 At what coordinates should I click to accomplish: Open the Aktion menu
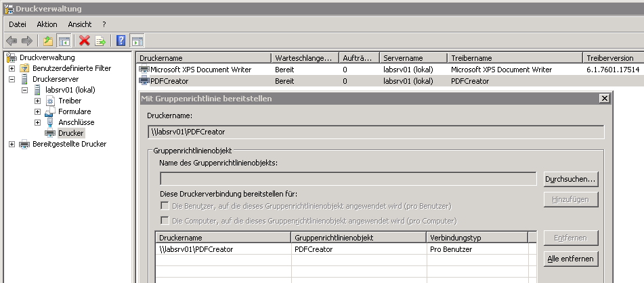pyautogui.click(x=47, y=24)
